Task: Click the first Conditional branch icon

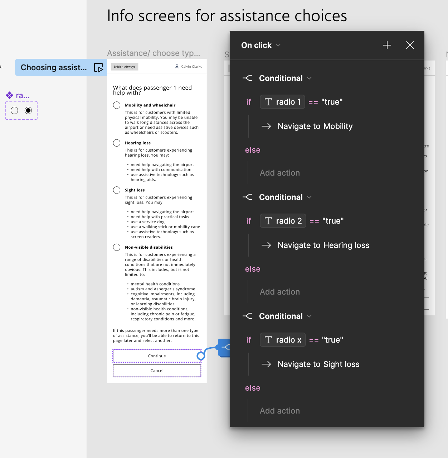Action: [247, 78]
